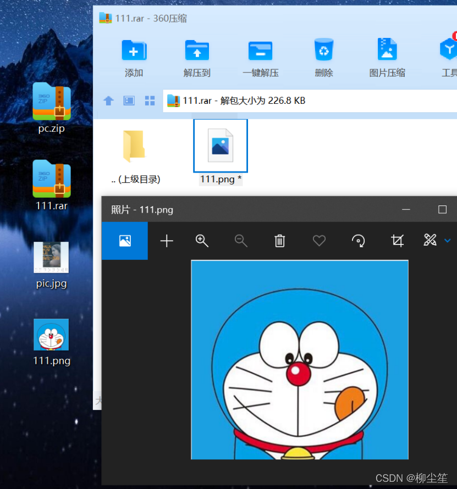Open Edit & Create tool in Photos
Screen dimensions: 457x489
click(x=430, y=240)
